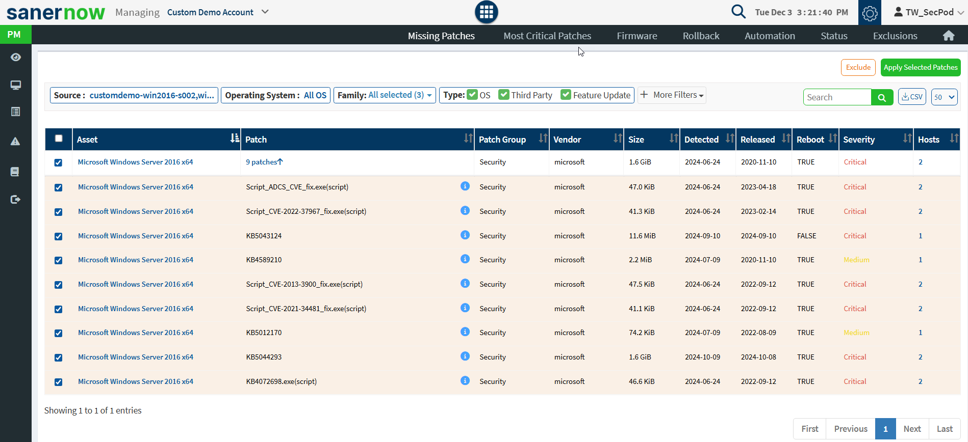
Task: Open the settings gear icon
Action: [x=870, y=13]
